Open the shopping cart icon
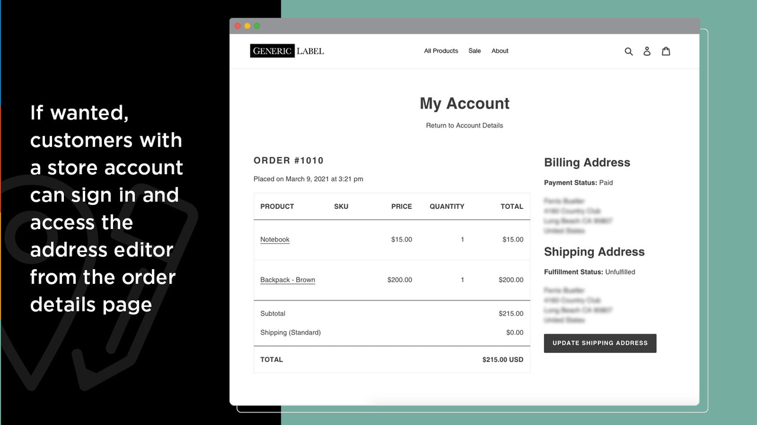 (666, 51)
